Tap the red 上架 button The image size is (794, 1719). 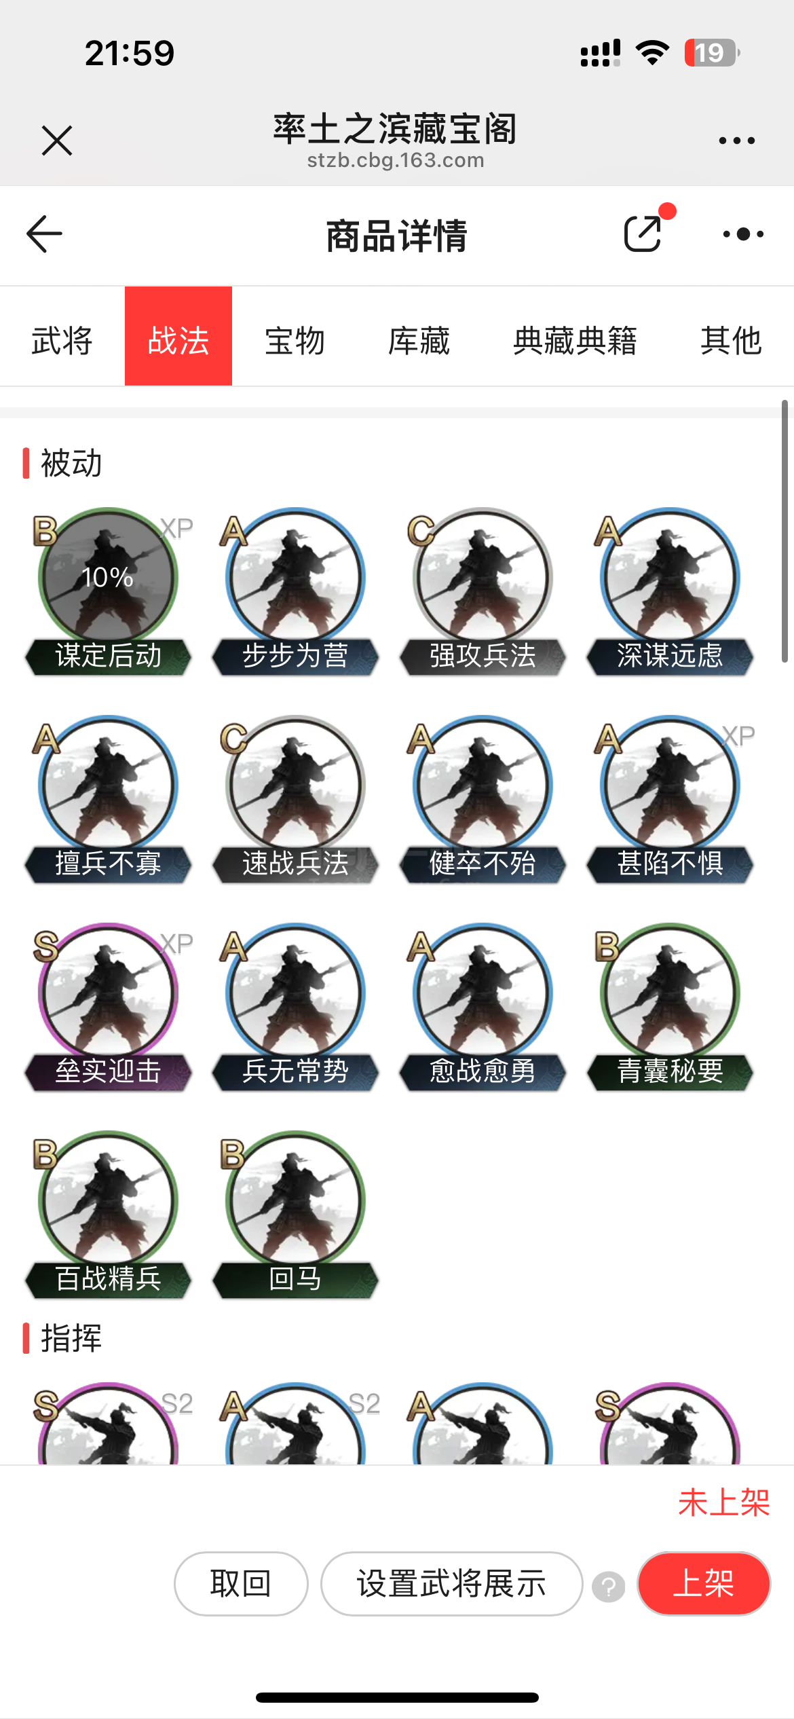tap(704, 1584)
